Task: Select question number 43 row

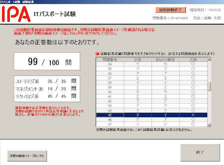Action: pos(152,106)
